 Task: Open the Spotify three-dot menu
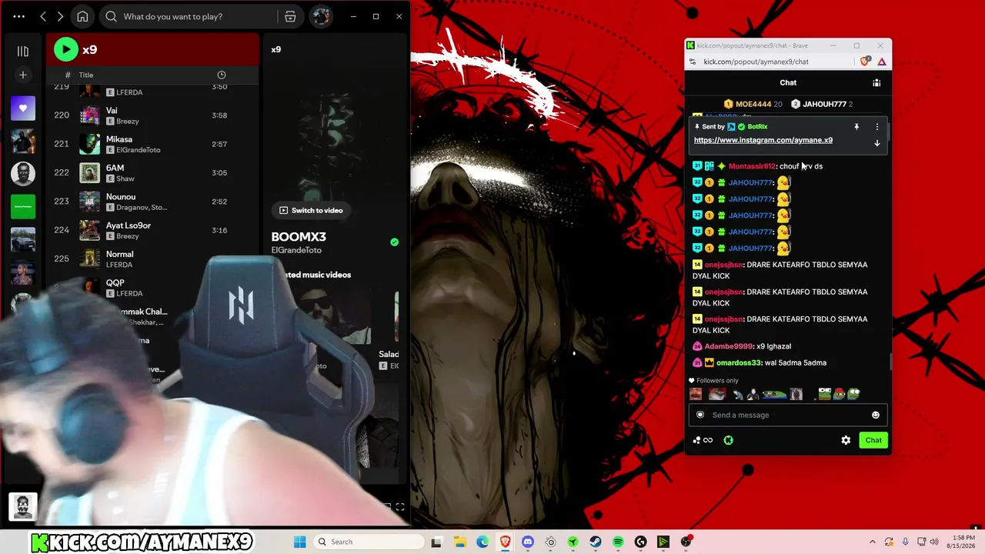[19, 16]
